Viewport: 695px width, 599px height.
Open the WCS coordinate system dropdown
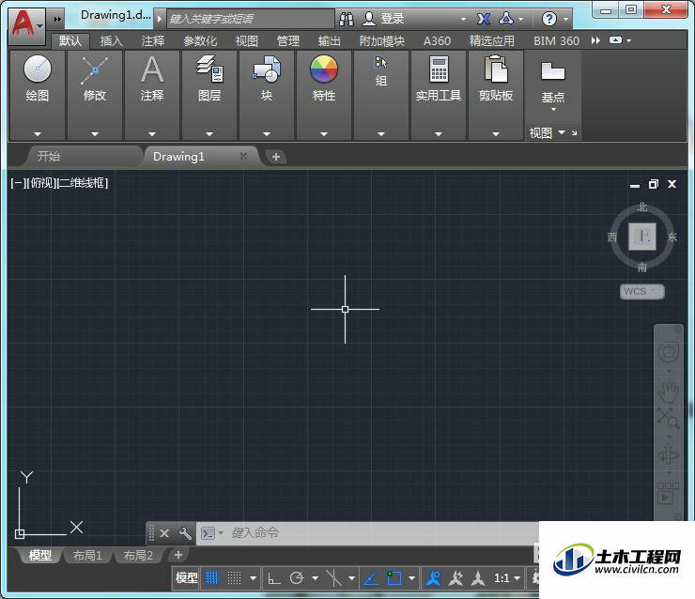pyautogui.click(x=641, y=291)
